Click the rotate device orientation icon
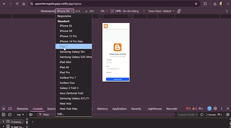231x128 pixels. pos(179,11)
